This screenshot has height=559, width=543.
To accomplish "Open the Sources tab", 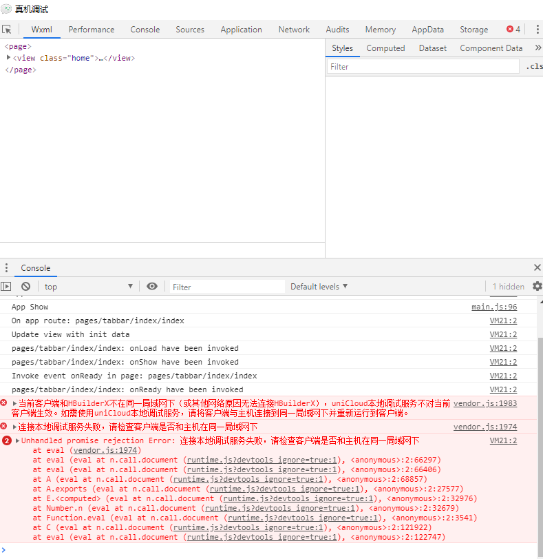I will [190, 30].
